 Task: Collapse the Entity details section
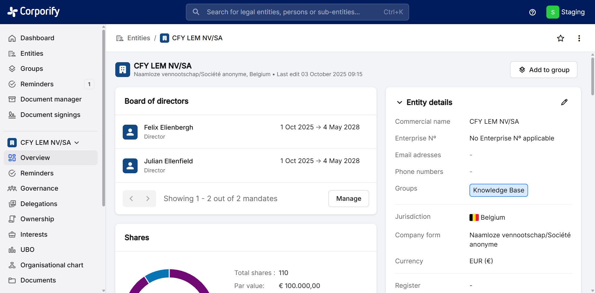399,102
